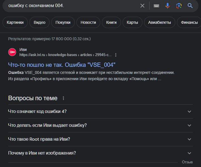Switch to the Картинки tab
Image resolution: width=201 pixels, height=167 pixels.
point(15,22)
